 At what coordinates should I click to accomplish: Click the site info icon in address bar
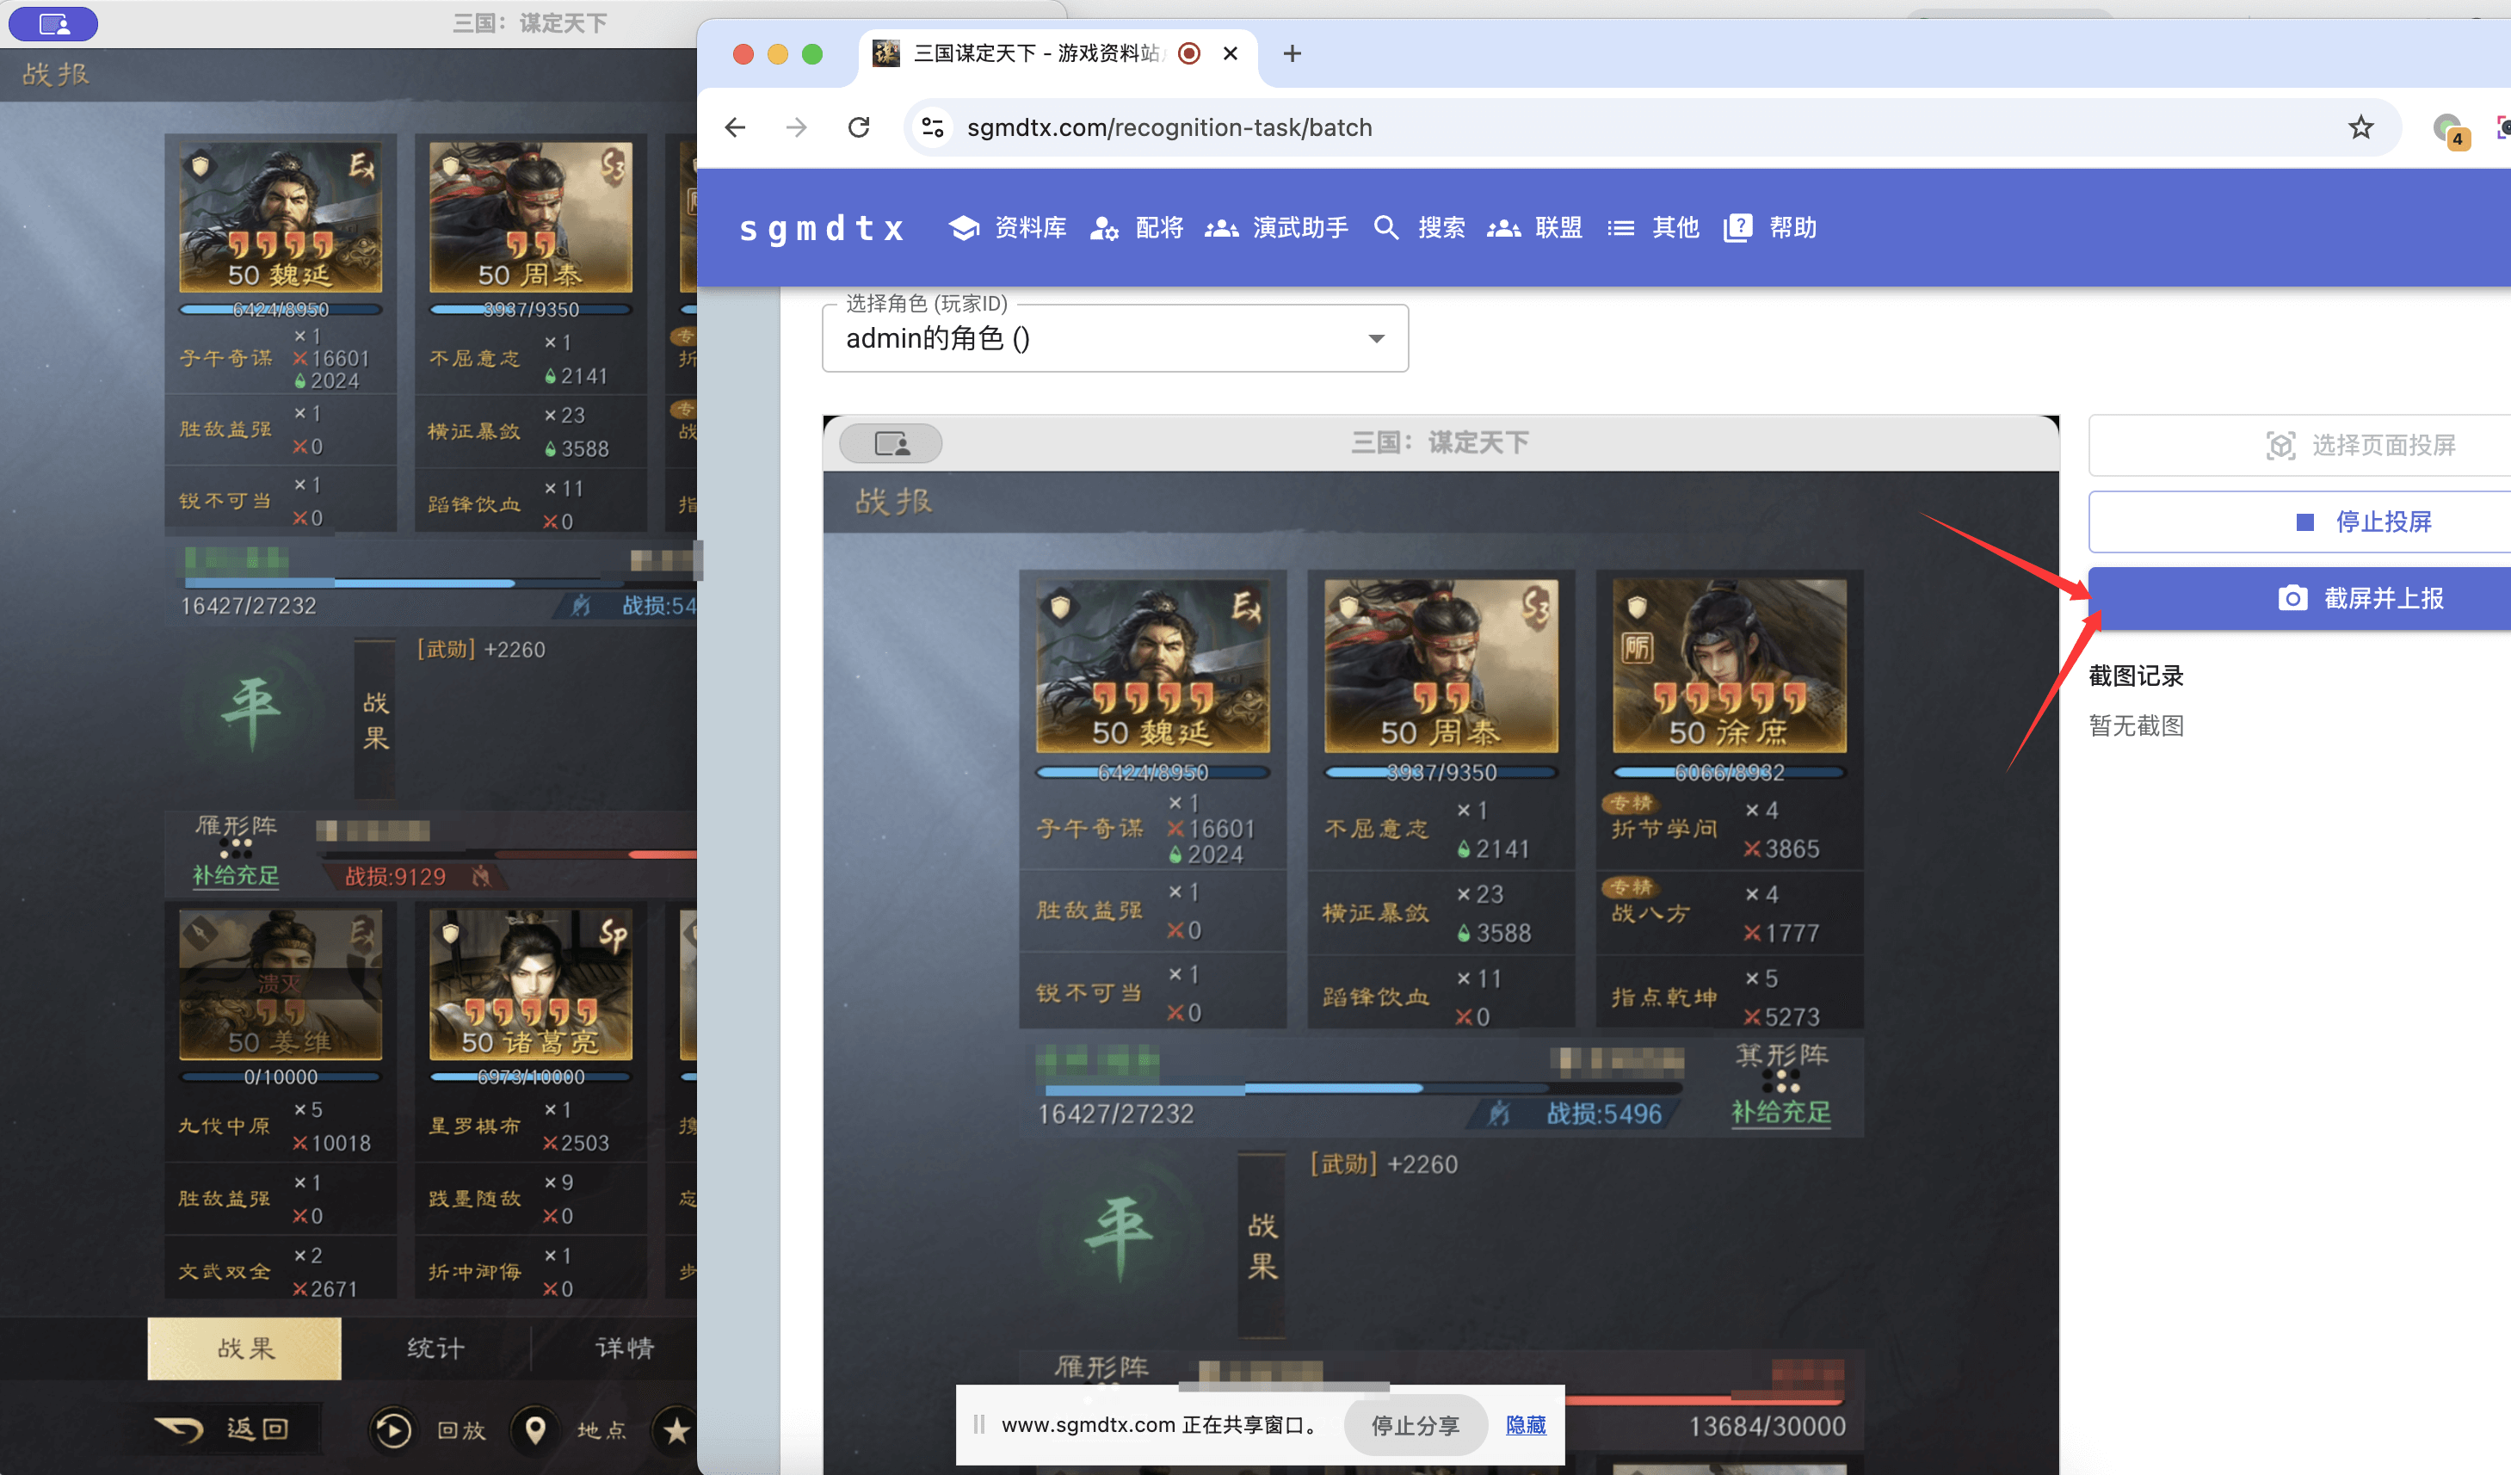pyautogui.click(x=933, y=127)
